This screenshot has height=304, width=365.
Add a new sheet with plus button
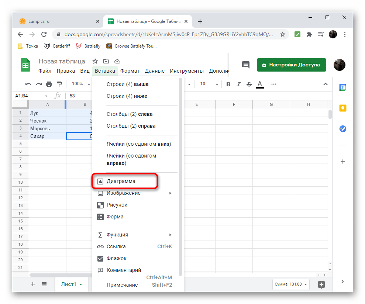pos(33,284)
